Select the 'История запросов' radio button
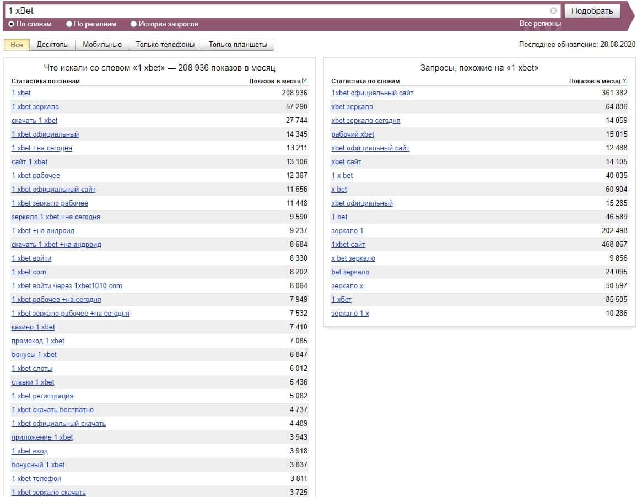637x497 pixels. (133, 24)
